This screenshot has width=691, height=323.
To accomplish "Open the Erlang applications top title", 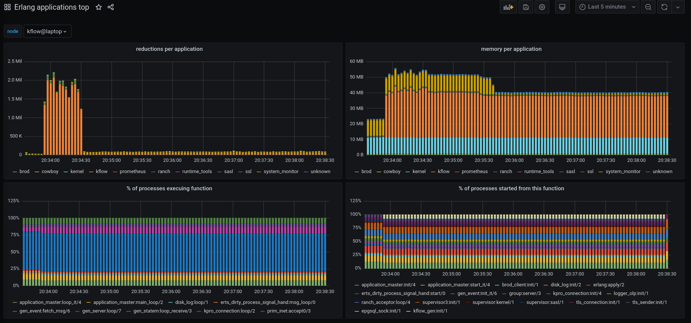I will pyautogui.click(x=52, y=7).
